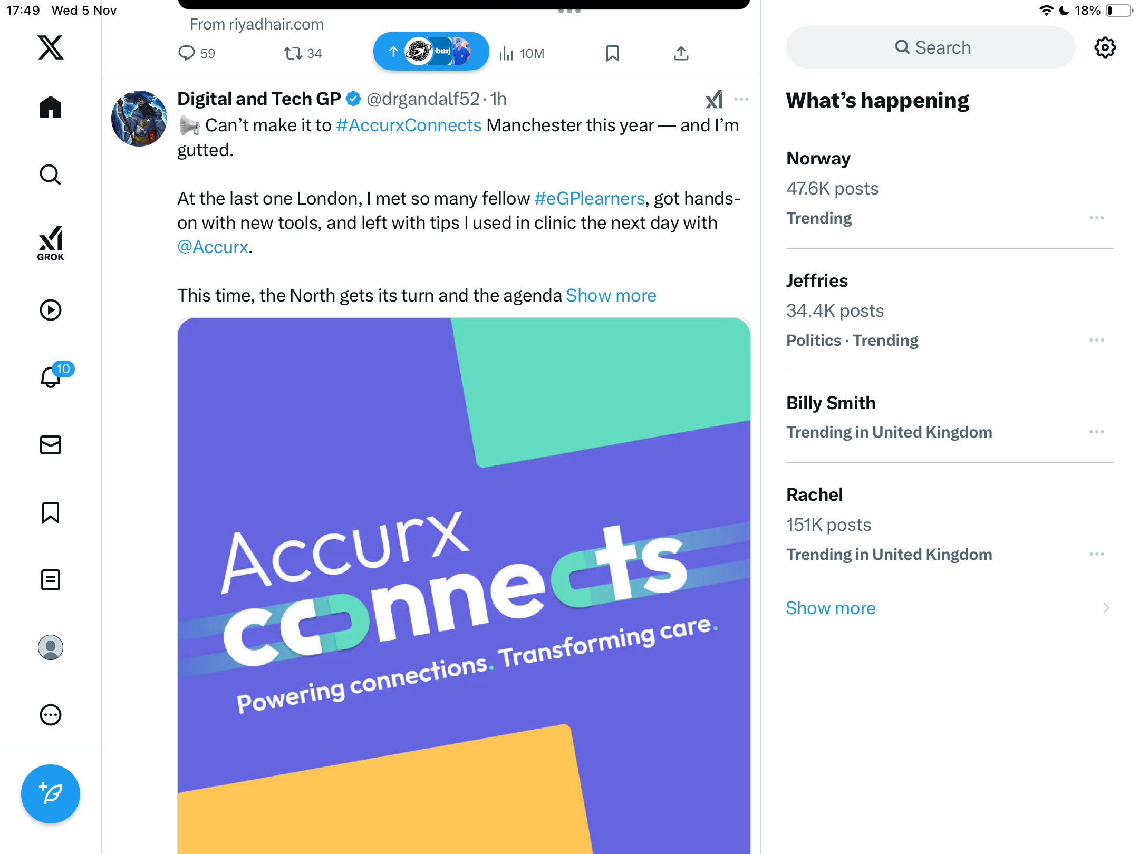Bookmark the post above

pyautogui.click(x=612, y=53)
